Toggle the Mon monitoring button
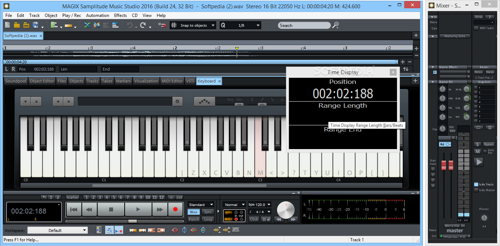Viewport: 500px width, 246px height. click(194, 212)
